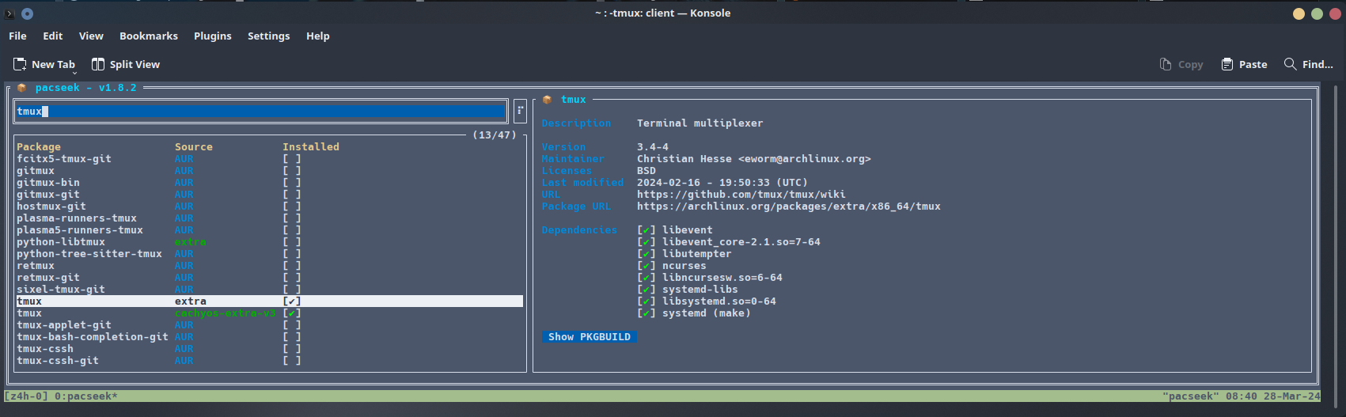Open the Plugins menu
This screenshot has width=1346, height=417.
[213, 36]
